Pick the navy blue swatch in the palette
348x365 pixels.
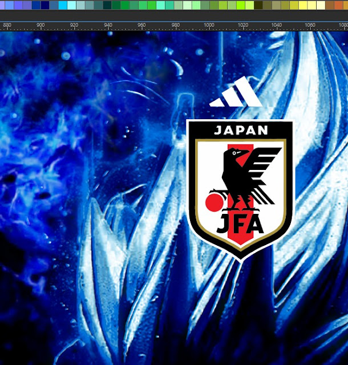click(45, 5)
